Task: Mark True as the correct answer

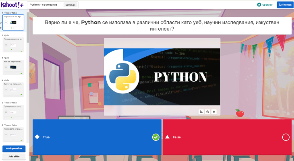Action: point(155,137)
